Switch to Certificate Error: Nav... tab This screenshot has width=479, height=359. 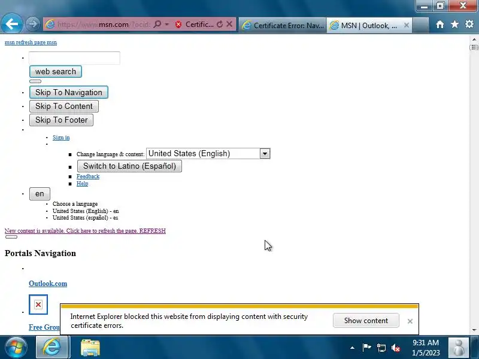(x=283, y=25)
